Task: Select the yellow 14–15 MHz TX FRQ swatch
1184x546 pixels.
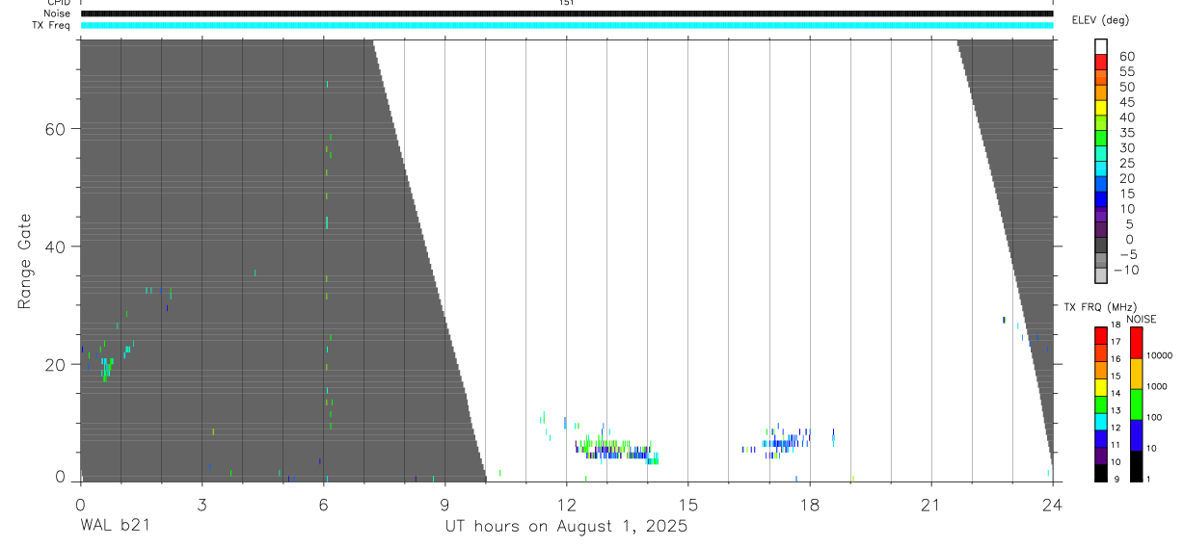Action: (x=1100, y=386)
